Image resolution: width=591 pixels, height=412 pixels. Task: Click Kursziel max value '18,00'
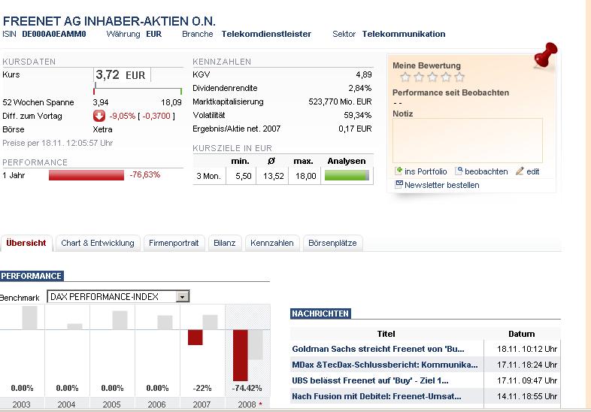point(306,176)
